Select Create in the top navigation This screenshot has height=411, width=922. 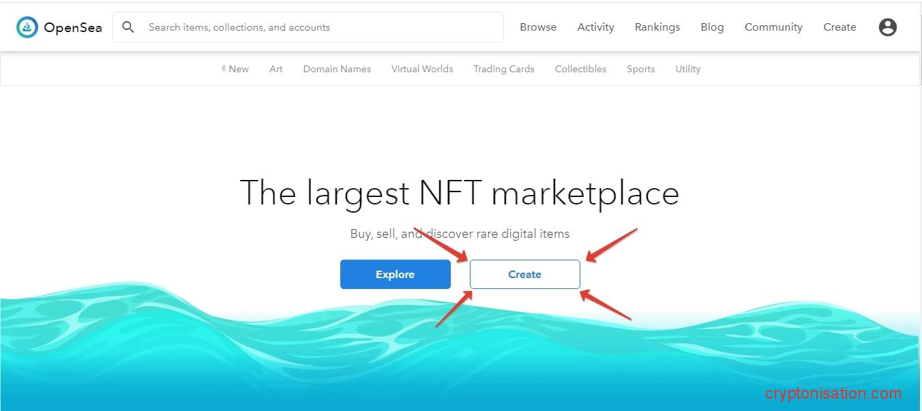point(839,27)
